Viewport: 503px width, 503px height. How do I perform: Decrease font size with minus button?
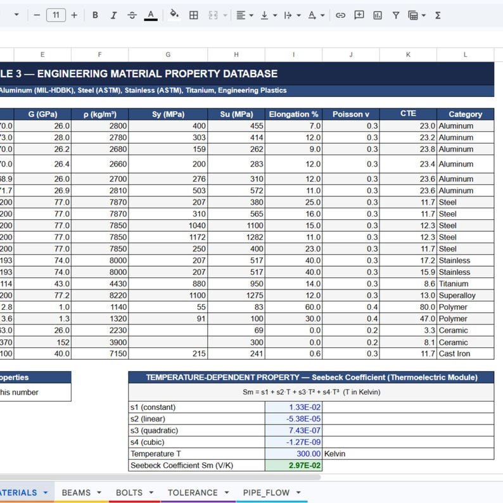click(x=37, y=15)
